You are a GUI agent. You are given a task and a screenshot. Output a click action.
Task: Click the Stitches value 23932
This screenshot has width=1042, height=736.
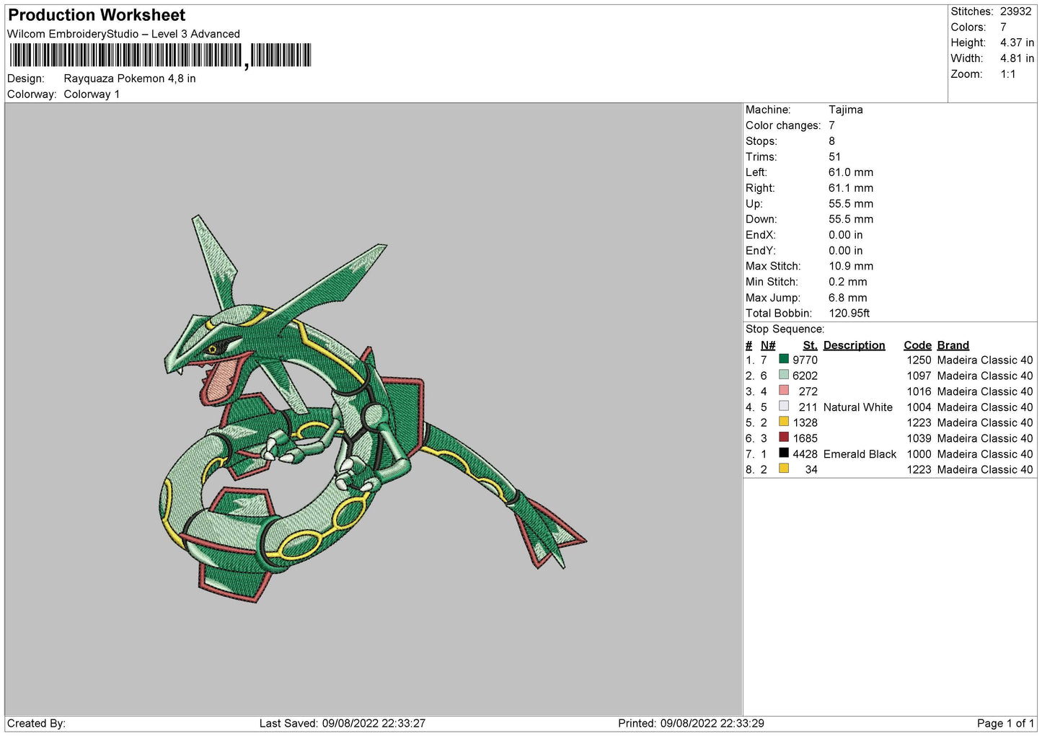click(x=1015, y=12)
